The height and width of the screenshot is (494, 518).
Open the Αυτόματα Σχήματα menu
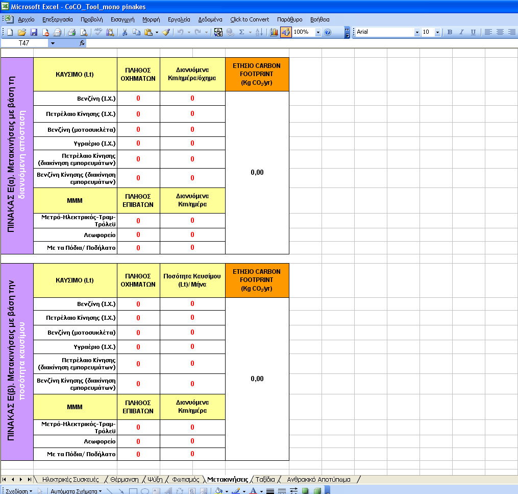point(77,491)
